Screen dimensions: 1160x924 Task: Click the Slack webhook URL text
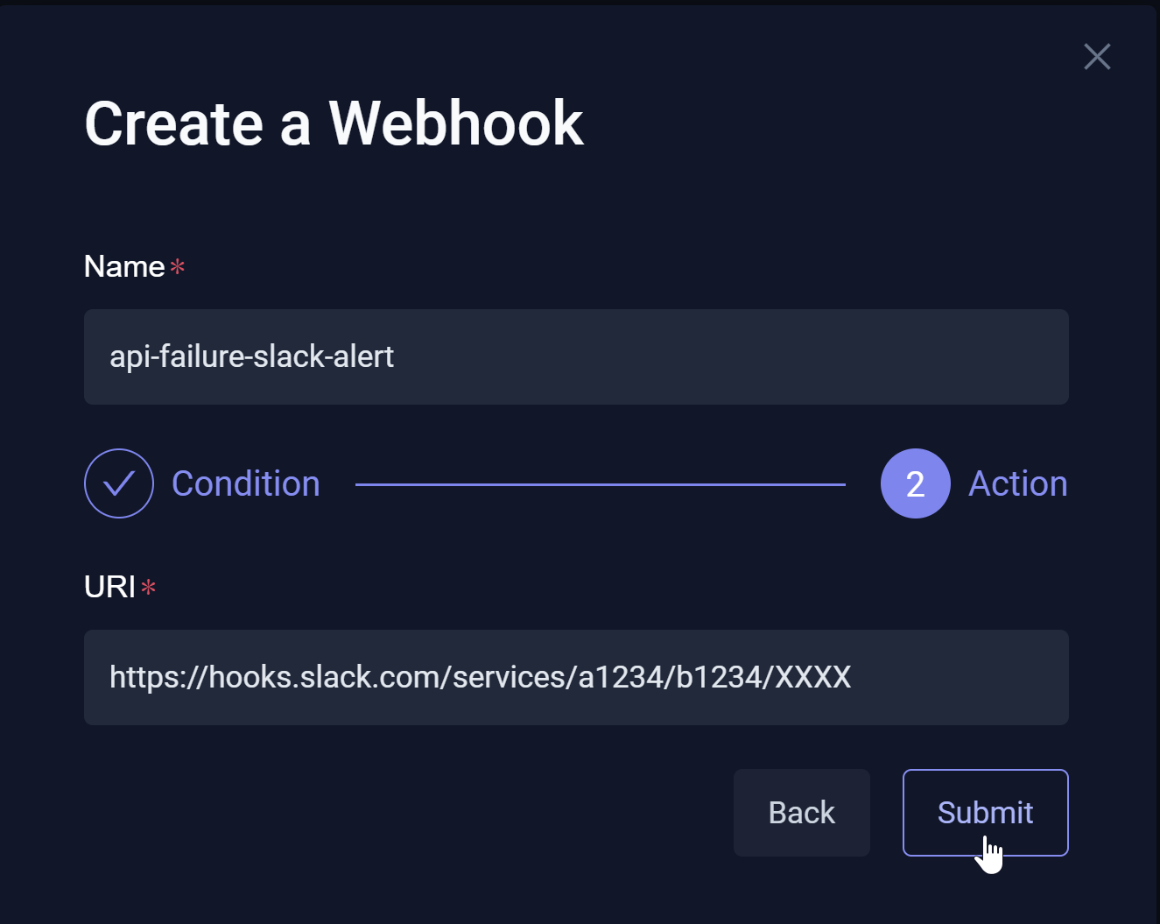480,677
